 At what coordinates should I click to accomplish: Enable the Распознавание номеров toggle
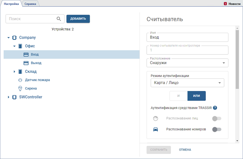coord(216,130)
